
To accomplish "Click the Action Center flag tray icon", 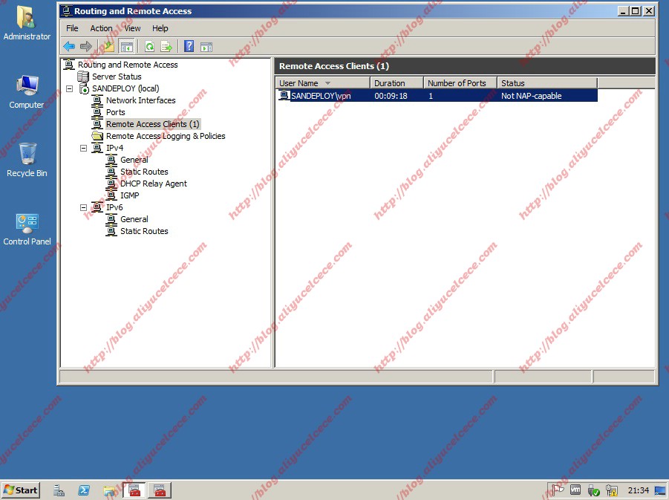I will pos(557,490).
